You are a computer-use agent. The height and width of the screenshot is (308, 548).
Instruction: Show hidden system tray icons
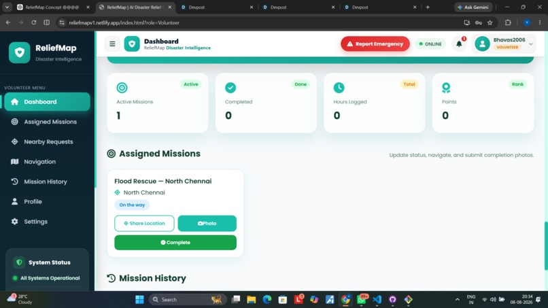coord(457,300)
